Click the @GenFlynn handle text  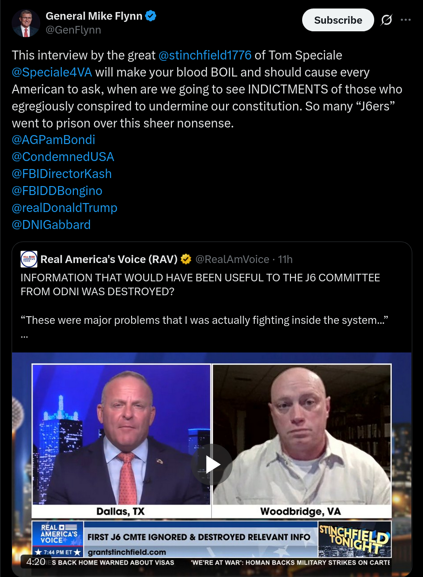pos(73,30)
